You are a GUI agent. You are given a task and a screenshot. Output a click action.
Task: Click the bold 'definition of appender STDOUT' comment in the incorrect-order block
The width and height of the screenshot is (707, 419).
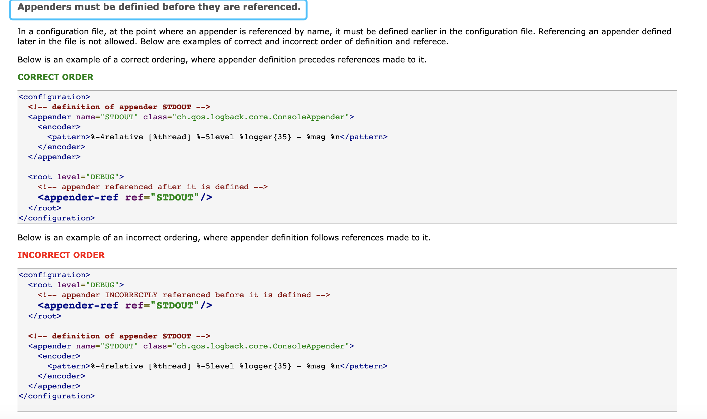click(x=119, y=336)
